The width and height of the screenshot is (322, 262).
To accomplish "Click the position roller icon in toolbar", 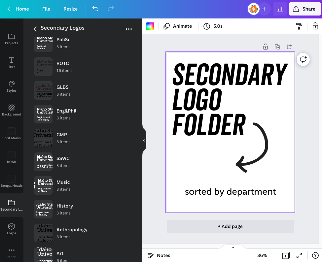I will point(299,26).
